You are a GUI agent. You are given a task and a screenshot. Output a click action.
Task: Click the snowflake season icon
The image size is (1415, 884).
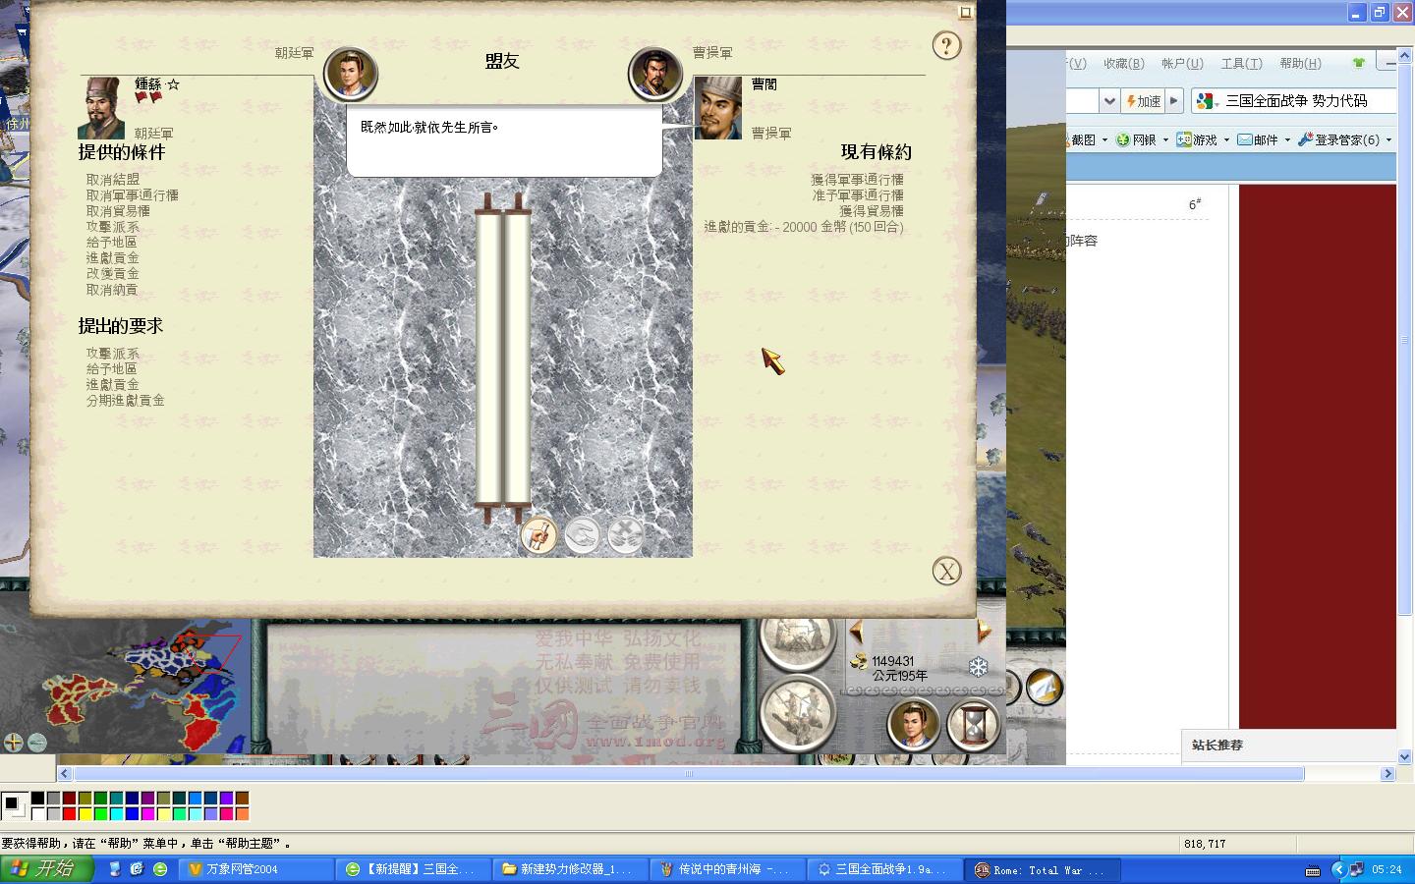(x=978, y=668)
